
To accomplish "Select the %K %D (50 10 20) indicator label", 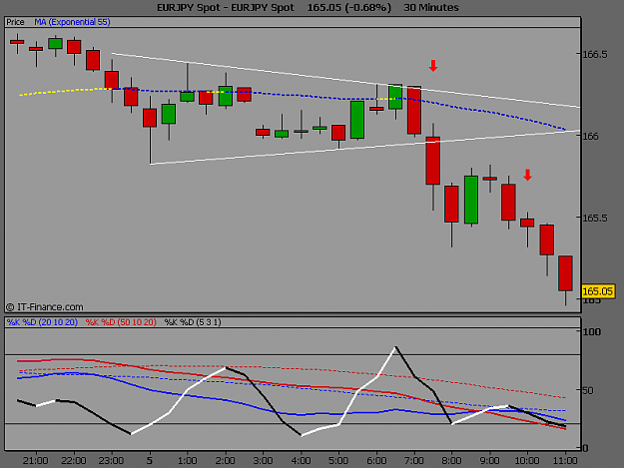I will [x=121, y=322].
